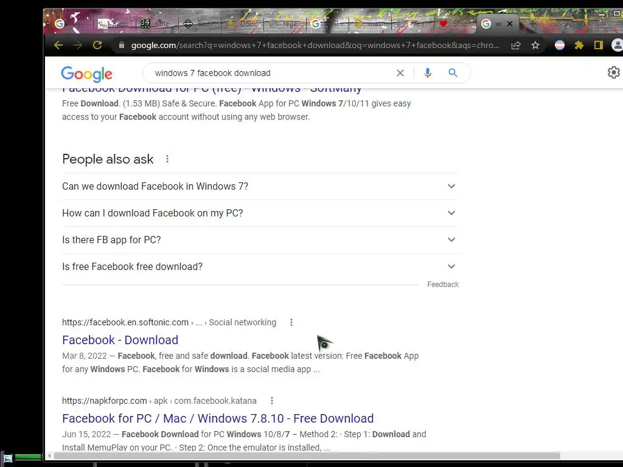Click the horizontal scrollbar at page bottom
This screenshot has height=467, width=623.
pyautogui.click(x=307, y=455)
